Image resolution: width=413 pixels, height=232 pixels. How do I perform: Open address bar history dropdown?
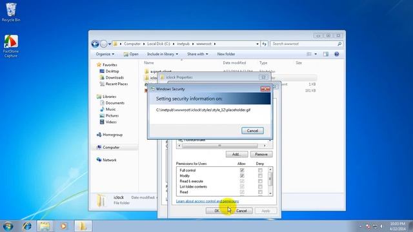pos(257,44)
